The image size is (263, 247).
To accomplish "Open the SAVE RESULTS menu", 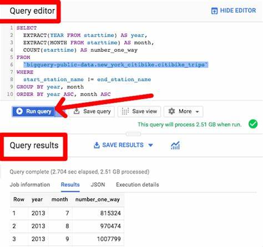I will [123, 145].
